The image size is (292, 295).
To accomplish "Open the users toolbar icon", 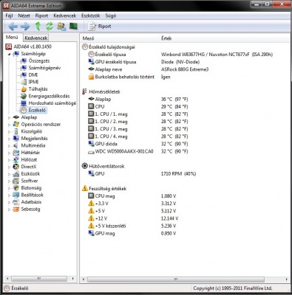I will (61, 26).
